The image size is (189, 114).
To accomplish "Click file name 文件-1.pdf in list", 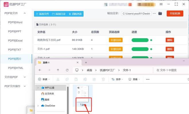I will click(x=43, y=49).
